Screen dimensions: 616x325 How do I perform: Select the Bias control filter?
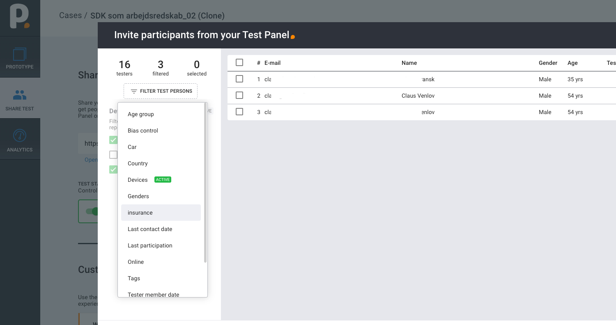tap(161, 130)
